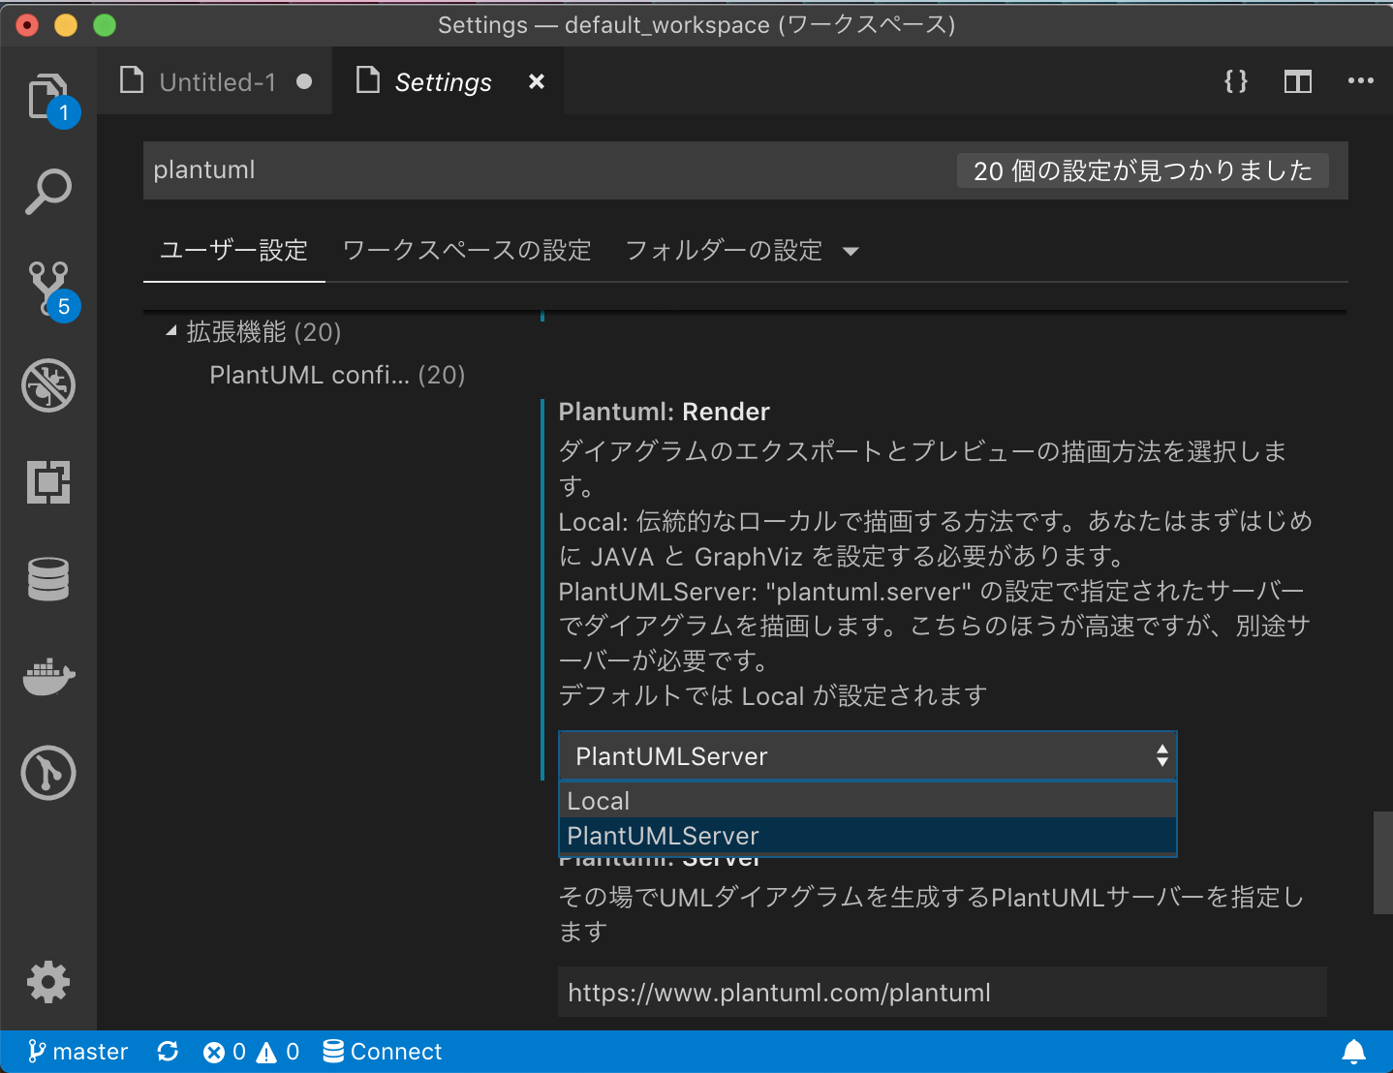Open the Run and Debug view
The width and height of the screenshot is (1393, 1073).
pyautogui.click(x=48, y=385)
